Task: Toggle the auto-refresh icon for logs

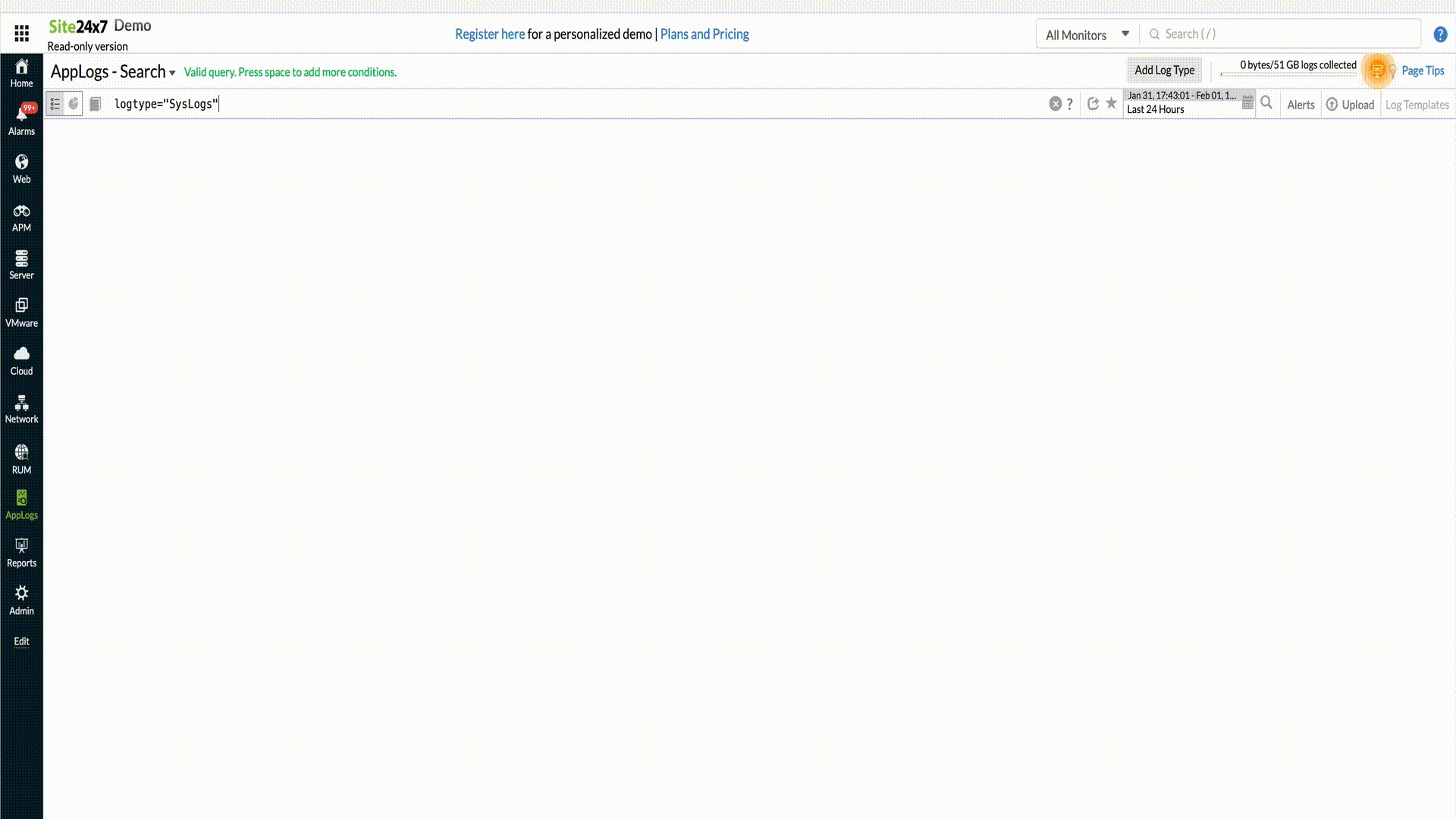Action: click(1093, 103)
